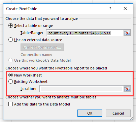Image resolution: width=136 pixels, height=122 pixels.
Task: Click the 'Table/Range:' label
Action: tap(32, 33)
